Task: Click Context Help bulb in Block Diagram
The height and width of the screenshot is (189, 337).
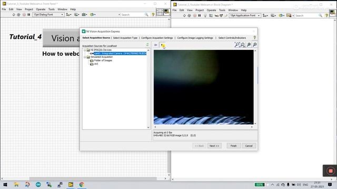Action: (x=326, y=15)
